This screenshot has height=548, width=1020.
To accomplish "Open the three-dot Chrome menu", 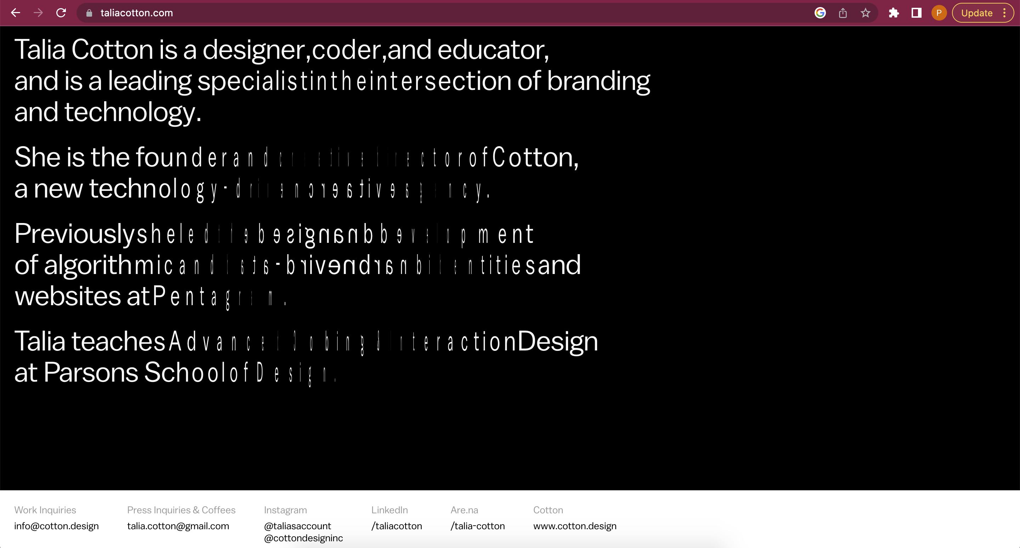I will point(1004,13).
